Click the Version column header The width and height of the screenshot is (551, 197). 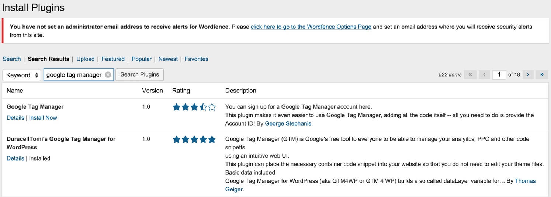(x=152, y=91)
